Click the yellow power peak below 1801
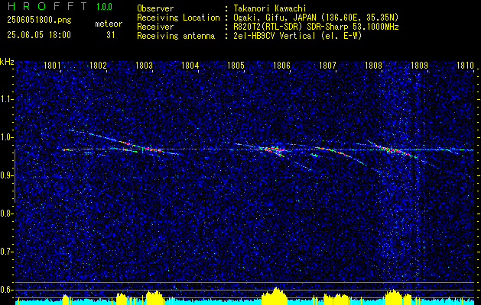Viewport: 481px width, 305px height. coord(66,300)
